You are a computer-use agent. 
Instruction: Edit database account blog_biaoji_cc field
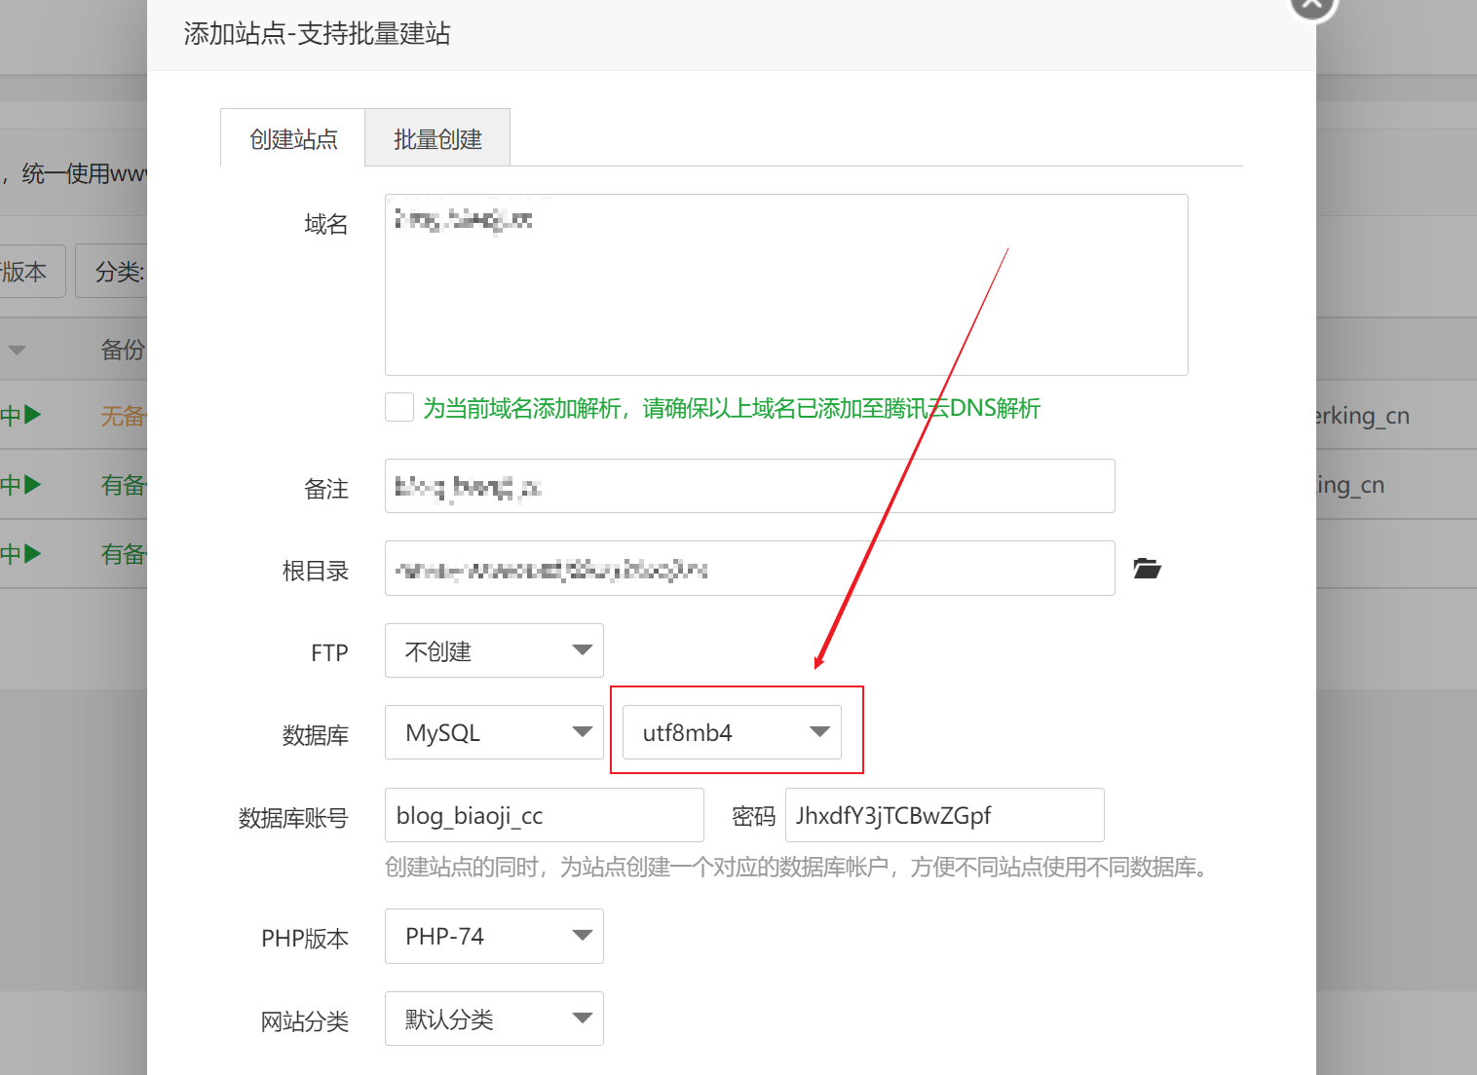pyautogui.click(x=544, y=815)
